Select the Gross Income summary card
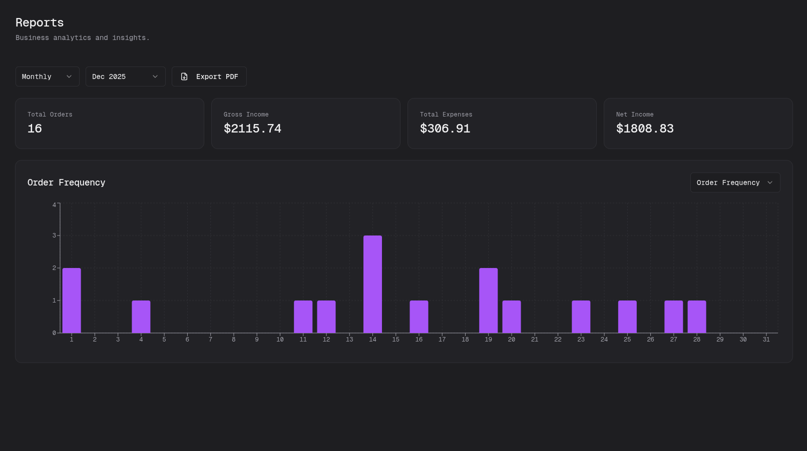Image resolution: width=807 pixels, height=451 pixels. click(x=305, y=123)
